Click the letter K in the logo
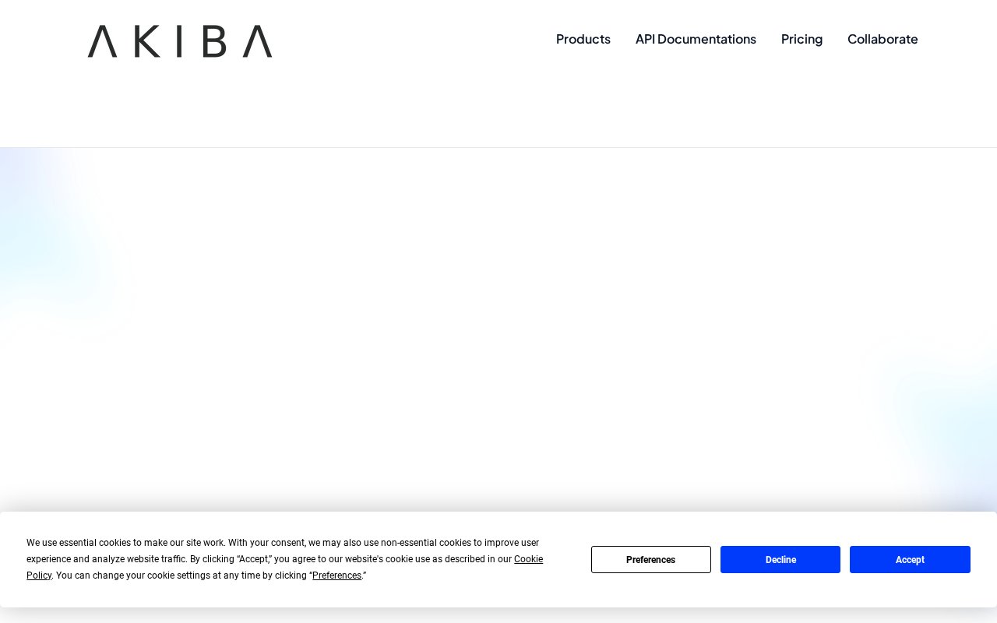The width and height of the screenshot is (997, 623). coord(147,41)
